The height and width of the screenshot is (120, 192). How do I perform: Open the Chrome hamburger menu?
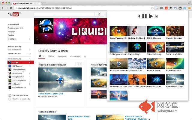(189, 8)
